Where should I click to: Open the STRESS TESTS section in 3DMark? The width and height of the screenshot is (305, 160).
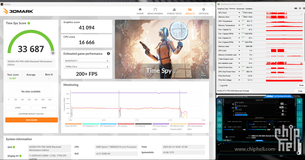(174, 12)
